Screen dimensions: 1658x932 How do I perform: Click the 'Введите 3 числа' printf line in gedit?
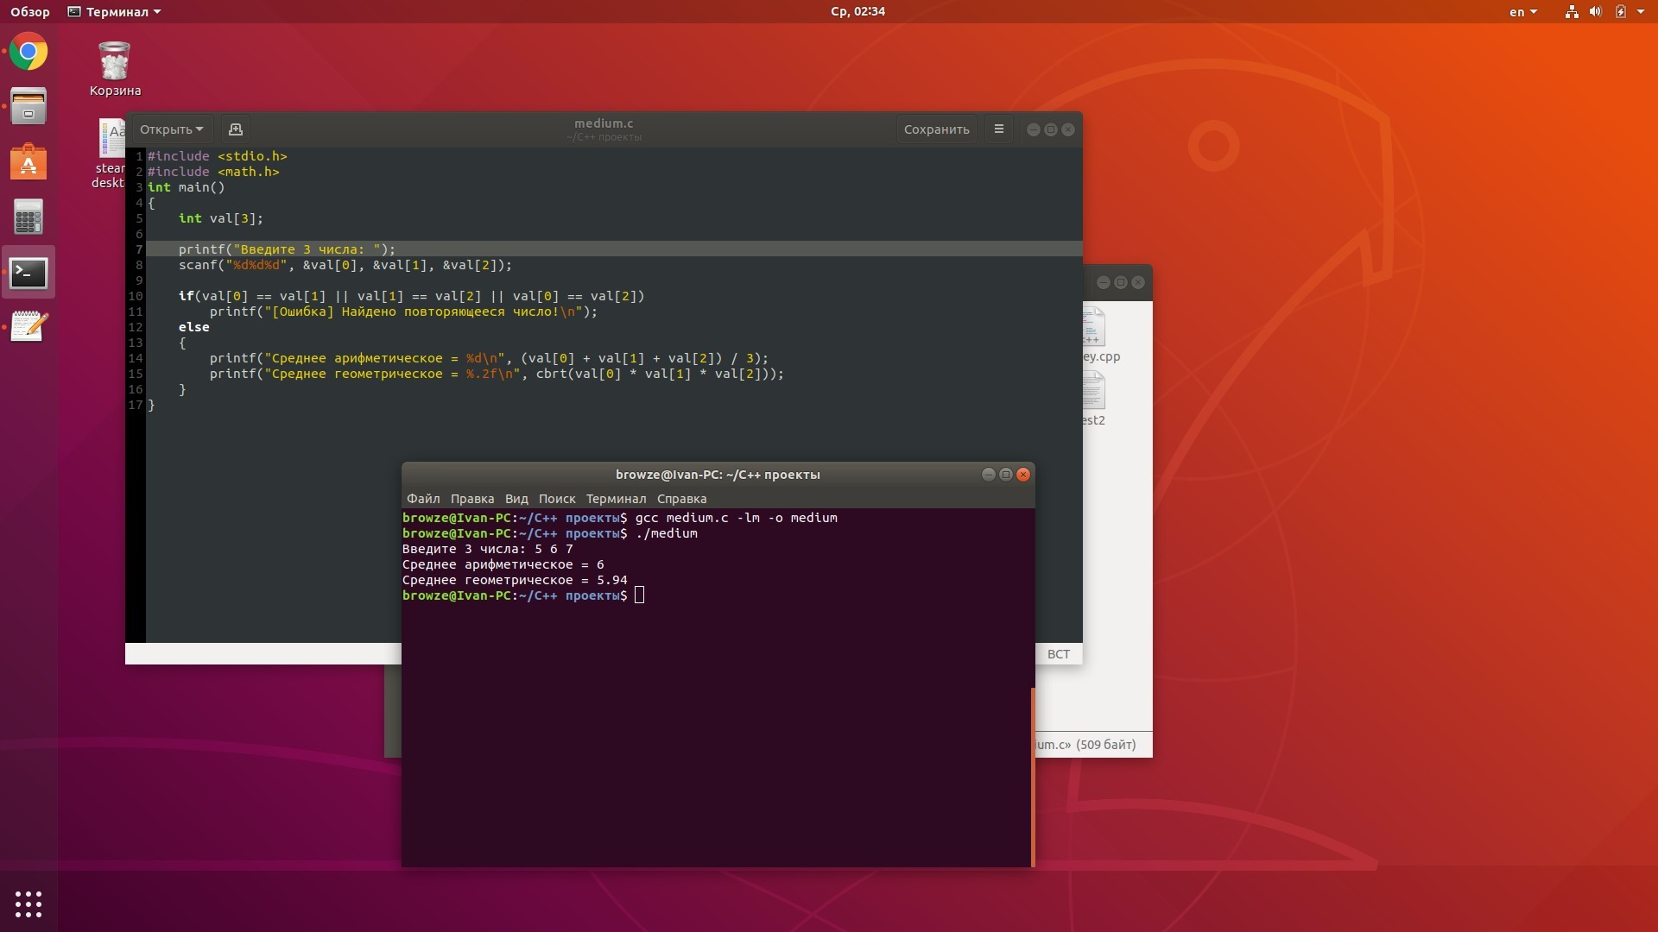[287, 249]
